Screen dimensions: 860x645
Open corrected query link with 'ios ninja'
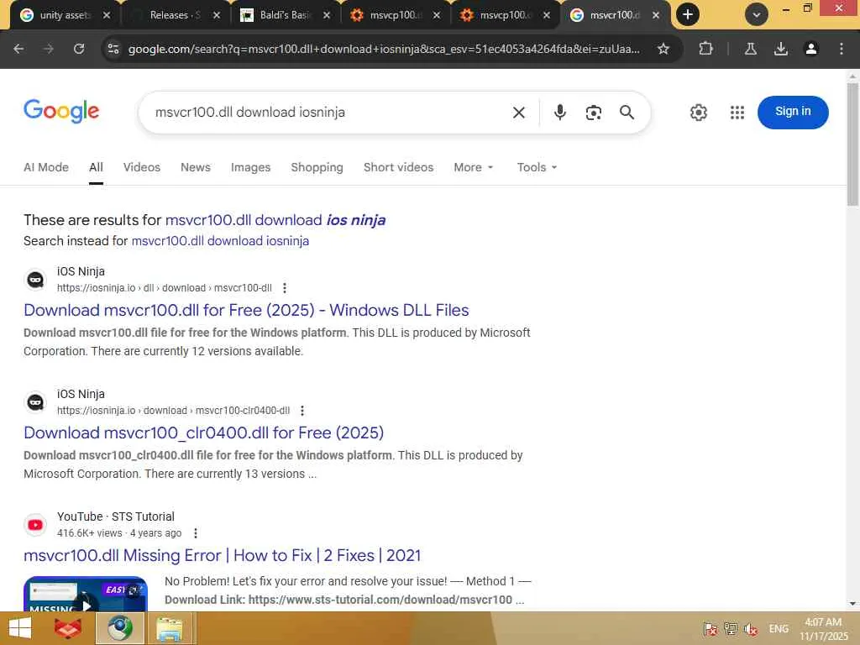(x=275, y=220)
